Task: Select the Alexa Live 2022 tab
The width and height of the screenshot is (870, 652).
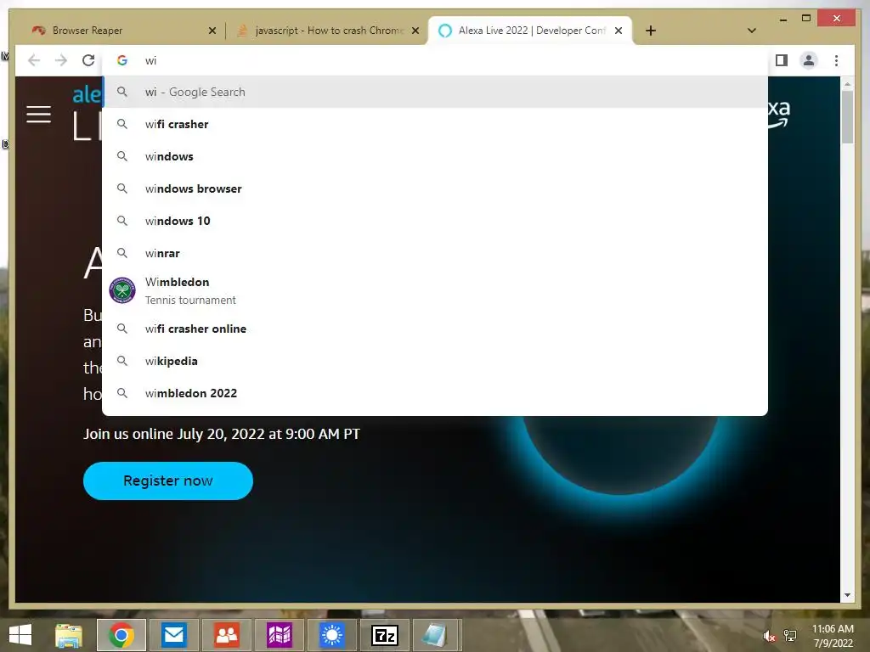Action: coord(530,31)
